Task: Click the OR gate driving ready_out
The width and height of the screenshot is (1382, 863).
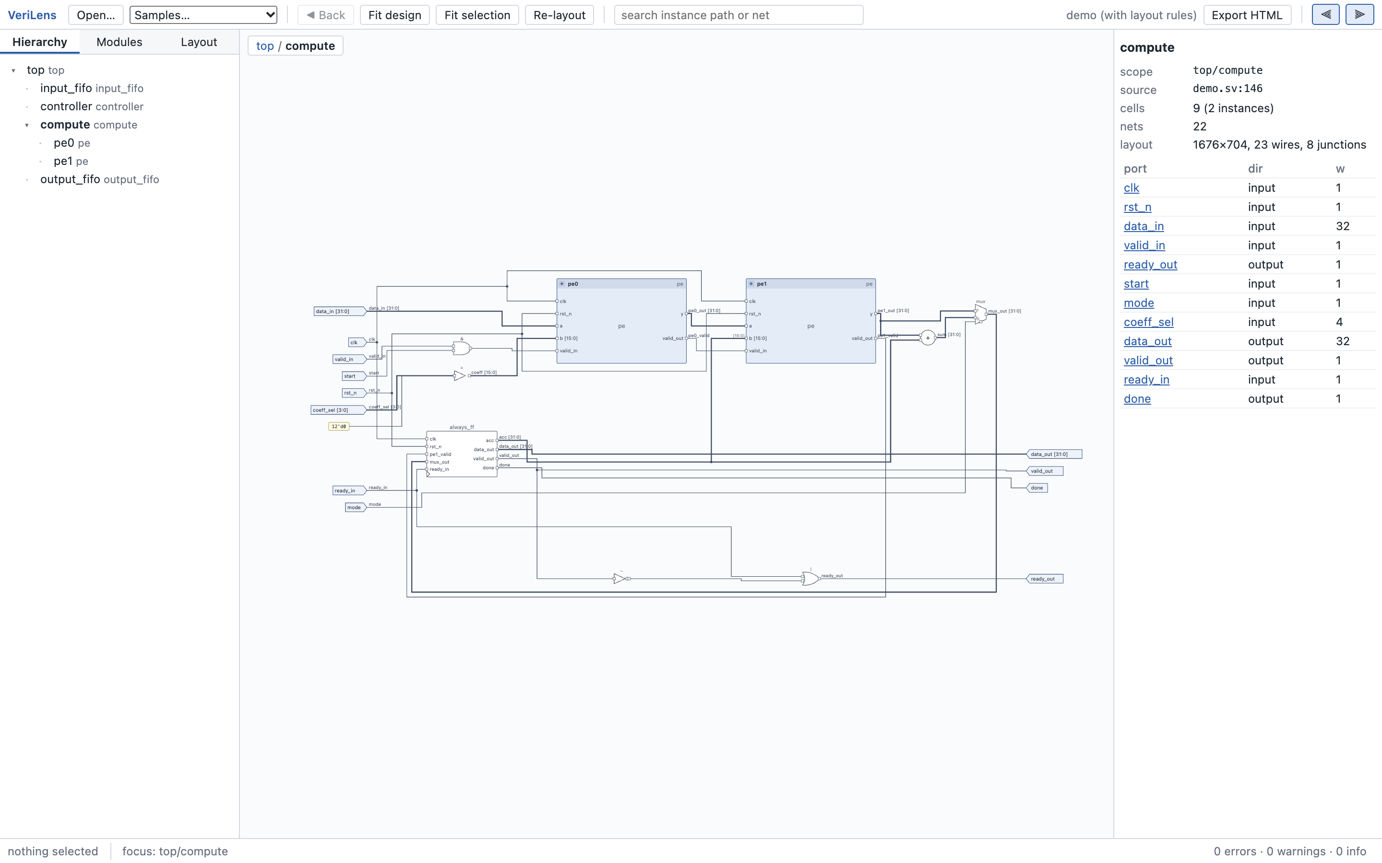Action: point(810,578)
